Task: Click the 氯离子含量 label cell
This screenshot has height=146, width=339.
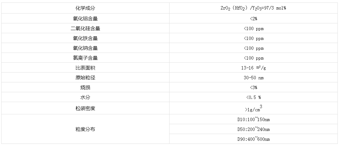Action: [85, 58]
